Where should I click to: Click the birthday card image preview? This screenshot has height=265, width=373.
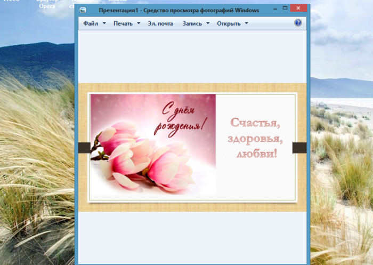[x=192, y=147]
